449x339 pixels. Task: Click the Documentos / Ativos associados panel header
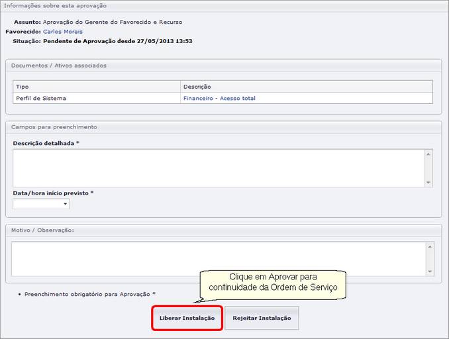click(x=59, y=66)
